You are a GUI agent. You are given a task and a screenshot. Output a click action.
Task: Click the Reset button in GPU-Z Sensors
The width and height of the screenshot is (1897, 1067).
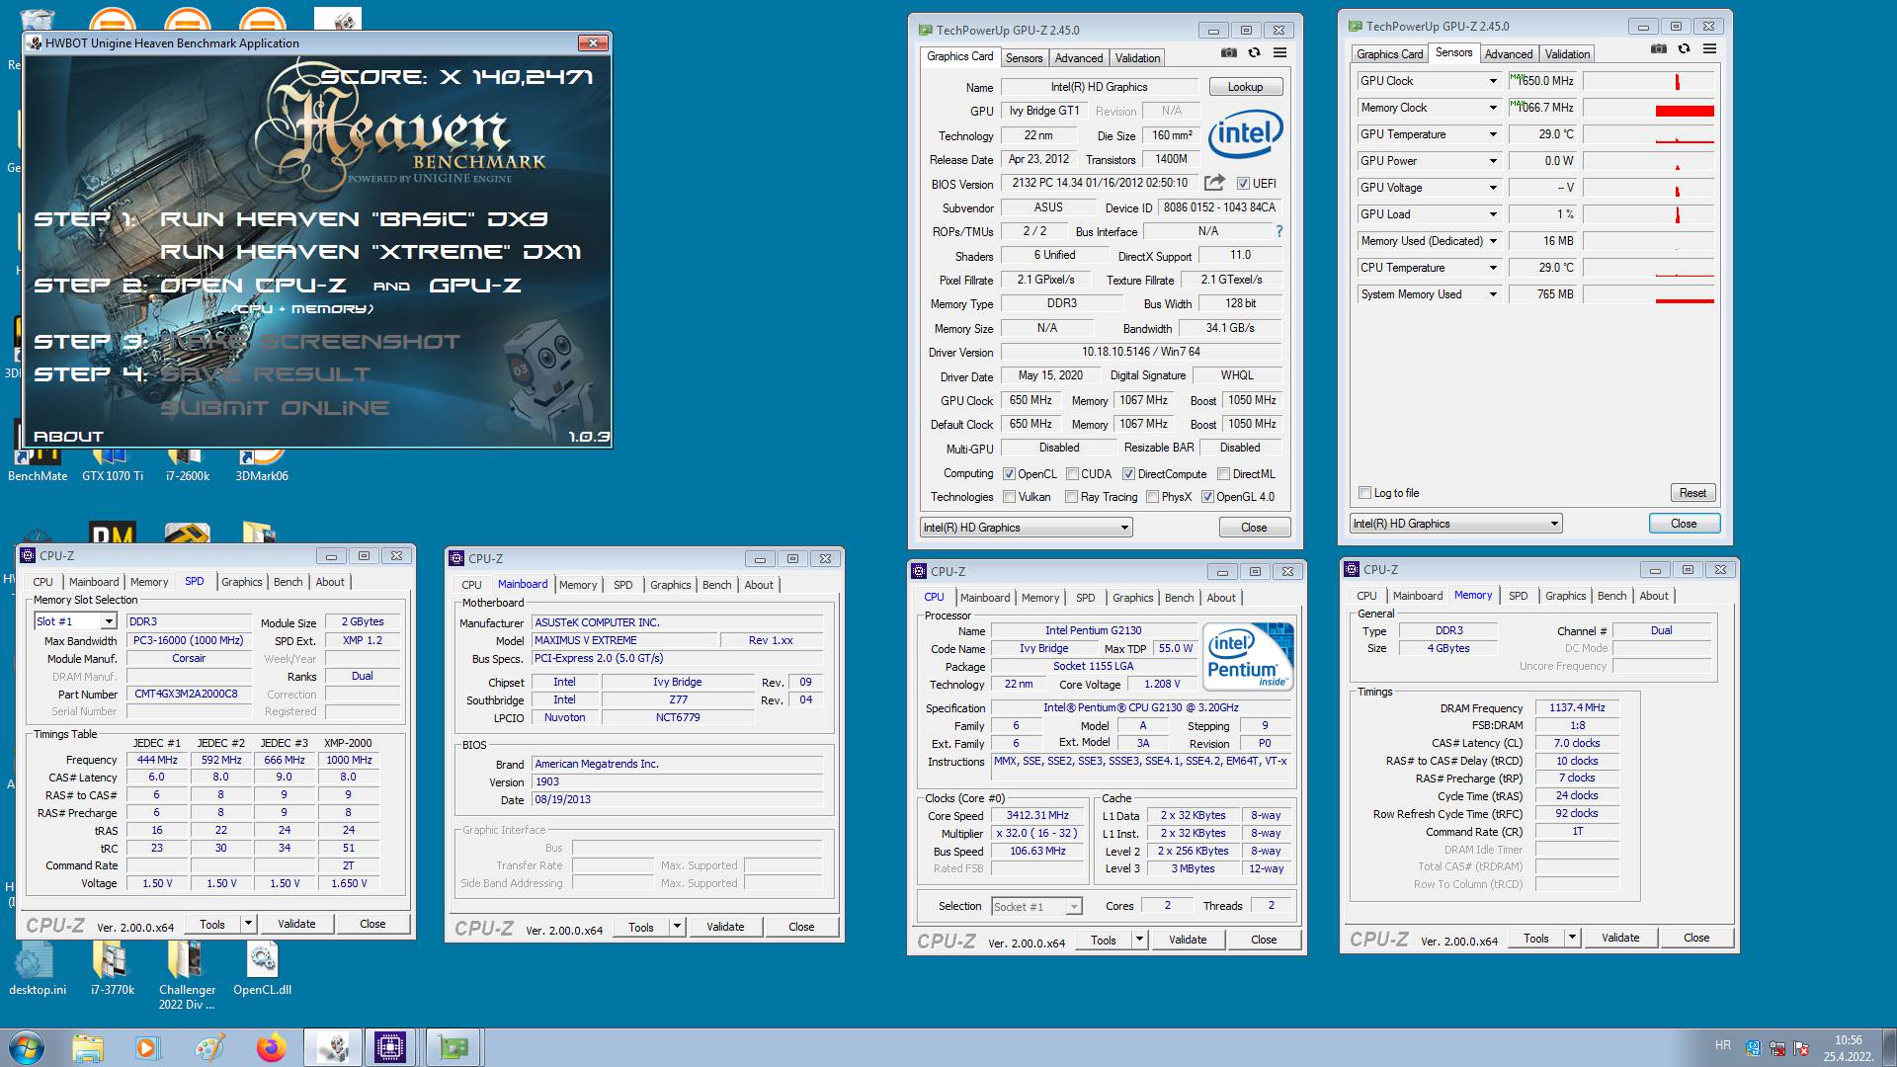pos(1692,493)
